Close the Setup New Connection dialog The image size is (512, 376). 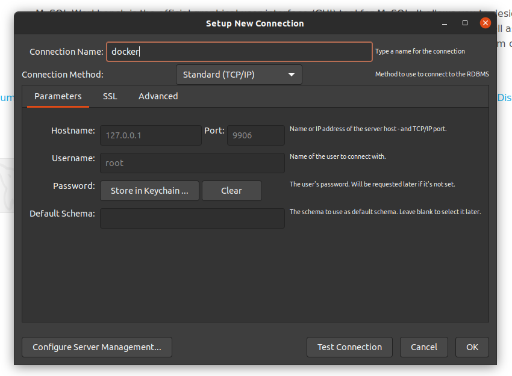click(x=485, y=23)
